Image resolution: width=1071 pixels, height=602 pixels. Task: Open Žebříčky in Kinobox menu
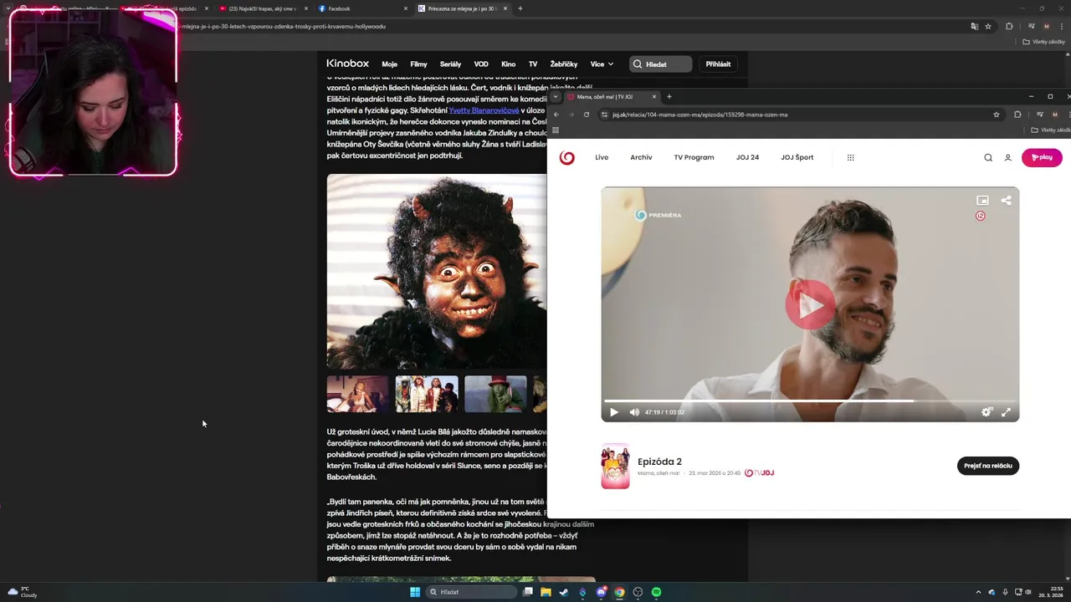click(x=564, y=64)
